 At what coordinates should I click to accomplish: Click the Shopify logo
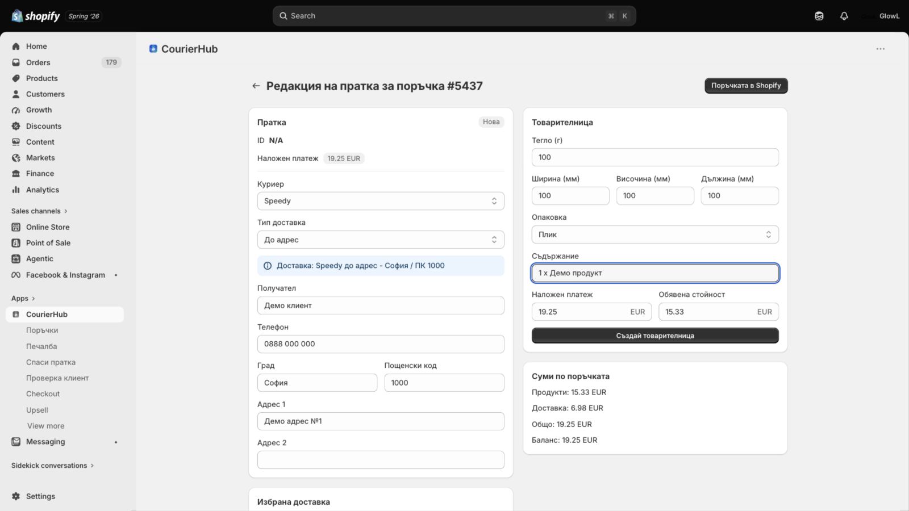point(36,16)
